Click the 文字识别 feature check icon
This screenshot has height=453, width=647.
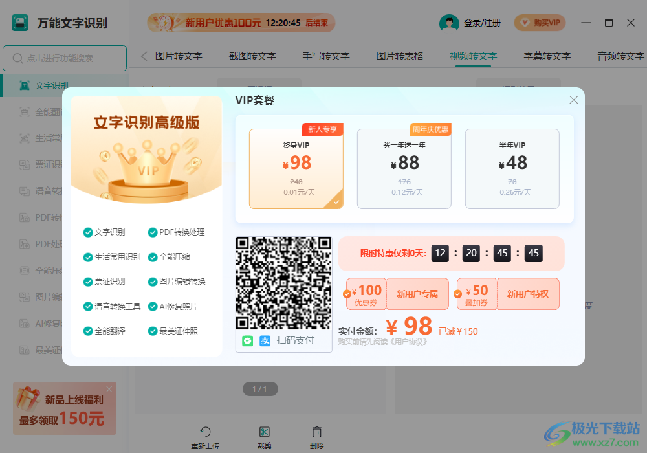coord(88,232)
